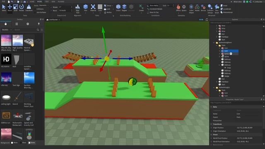Expand the PathBase item near the top of Explorer

pyautogui.click(x=217, y=37)
